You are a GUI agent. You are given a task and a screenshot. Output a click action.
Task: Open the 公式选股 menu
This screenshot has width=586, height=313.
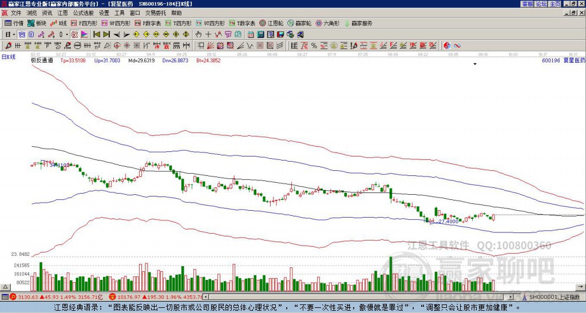pyautogui.click(x=84, y=13)
